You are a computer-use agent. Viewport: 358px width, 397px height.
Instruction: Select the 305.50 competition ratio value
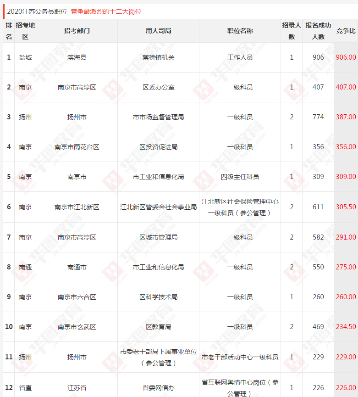pos(346,207)
